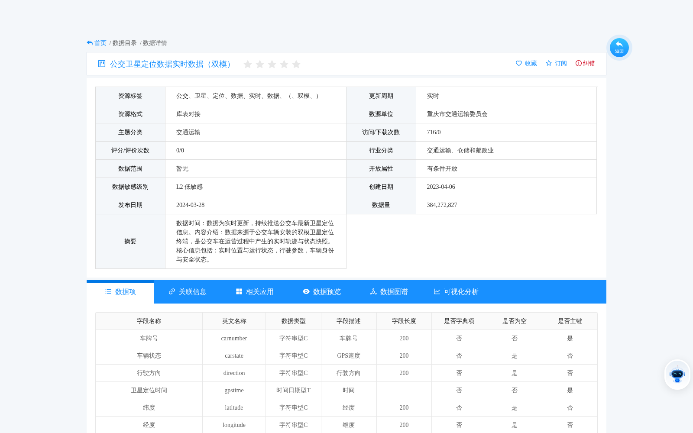Click the gpstime field cell
693x433 pixels.
coord(234,390)
